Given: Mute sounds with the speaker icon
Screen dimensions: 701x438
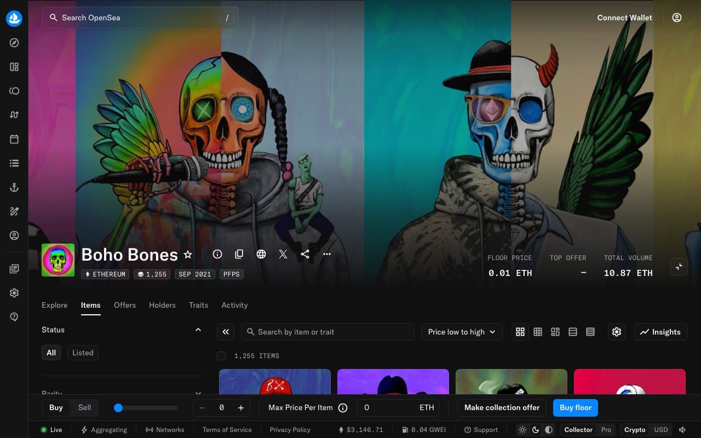Looking at the screenshot, I should (x=682, y=430).
